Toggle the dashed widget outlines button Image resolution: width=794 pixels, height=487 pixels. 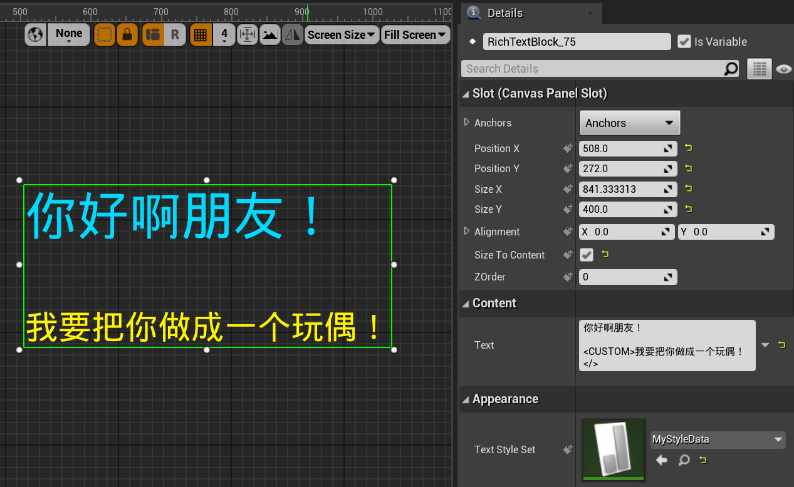pos(105,34)
